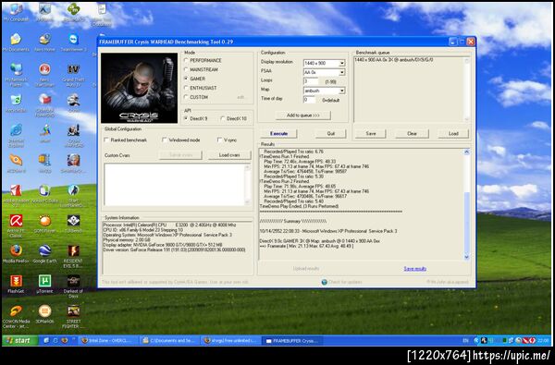Switch to the Intel Zone taskbar window

[x=106, y=341]
